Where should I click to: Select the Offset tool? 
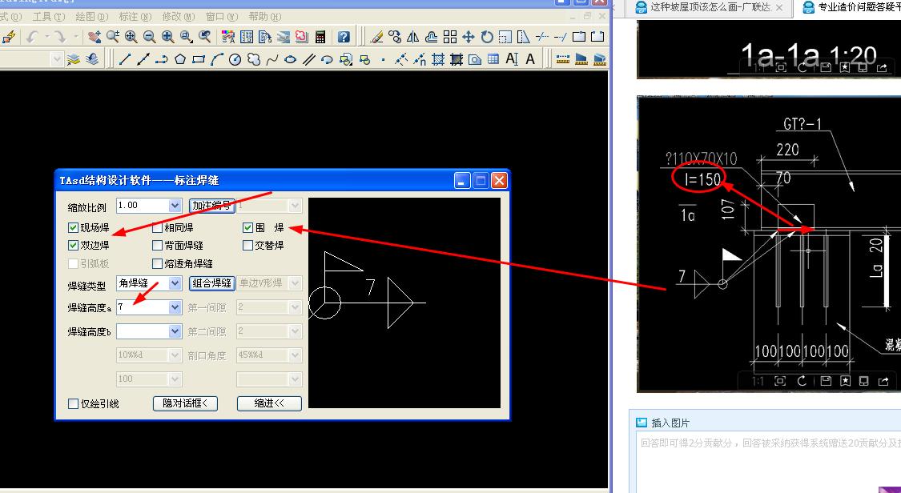click(x=432, y=37)
